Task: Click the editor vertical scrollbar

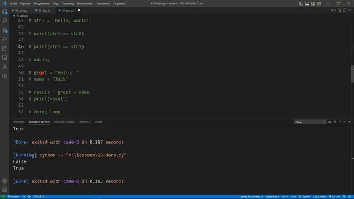Action: pyautogui.click(x=352, y=74)
